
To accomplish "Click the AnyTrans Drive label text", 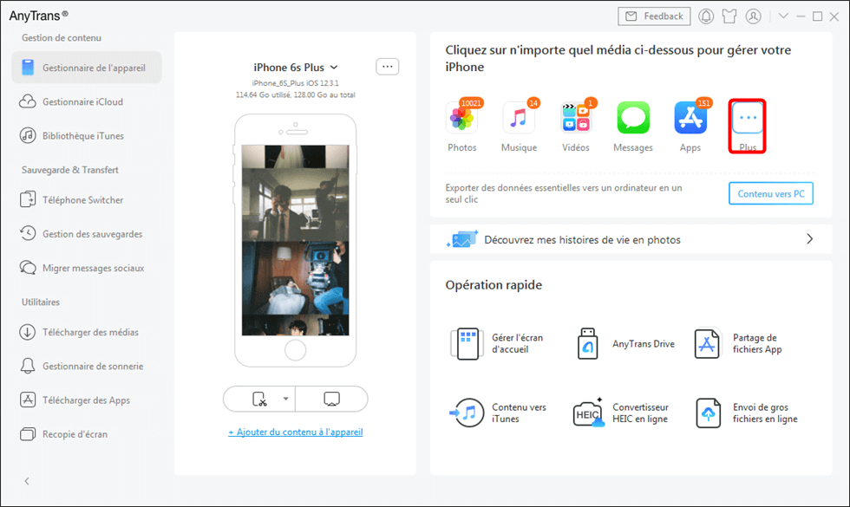I will click(x=644, y=344).
